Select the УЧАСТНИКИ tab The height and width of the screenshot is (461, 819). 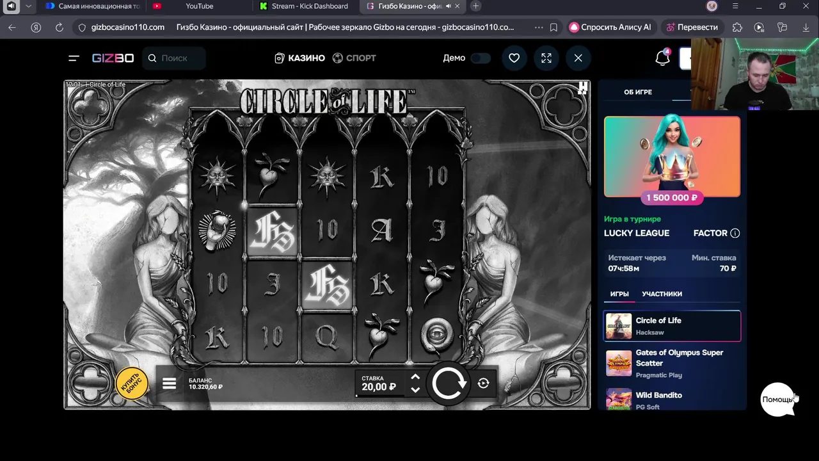click(x=662, y=294)
